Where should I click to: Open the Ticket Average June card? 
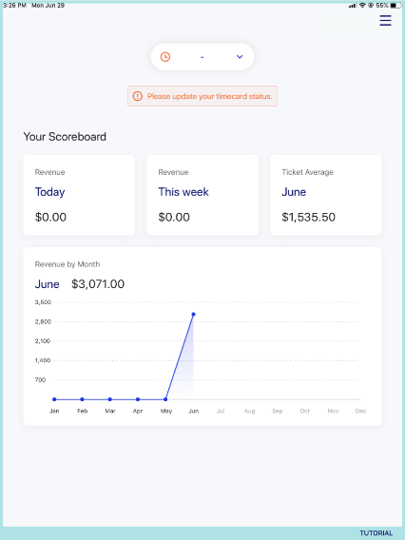pyautogui.click(x=326, y=195)
